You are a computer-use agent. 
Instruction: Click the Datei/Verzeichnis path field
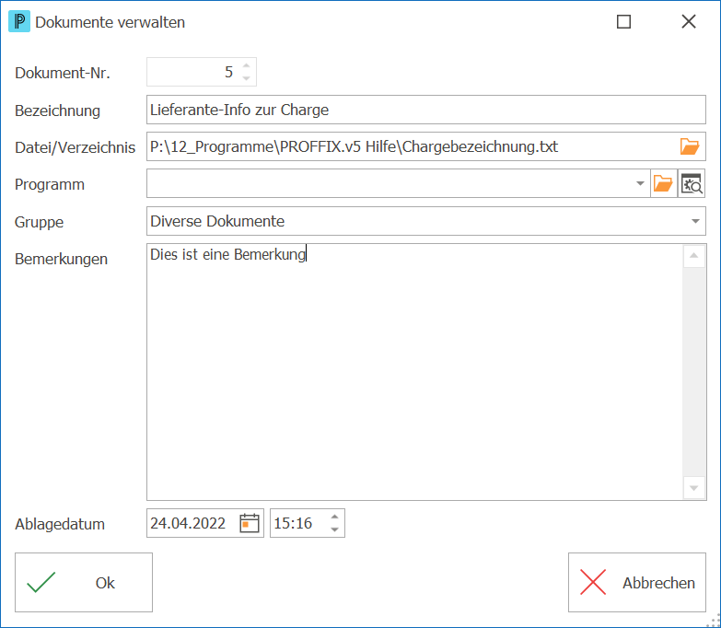[x=412, y=146]
